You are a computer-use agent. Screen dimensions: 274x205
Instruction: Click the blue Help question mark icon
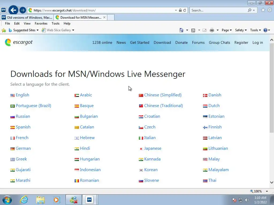265,30
